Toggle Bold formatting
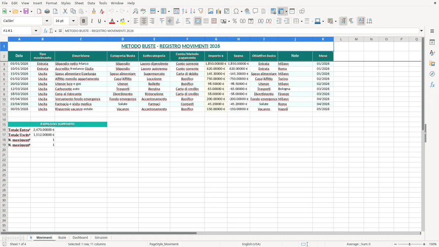Screen dimensions: 439x247 pos(84,21)
